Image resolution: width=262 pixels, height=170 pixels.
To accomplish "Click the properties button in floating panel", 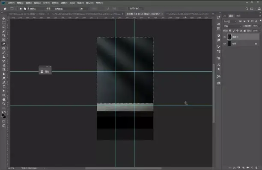I will [x=45, y=71].
